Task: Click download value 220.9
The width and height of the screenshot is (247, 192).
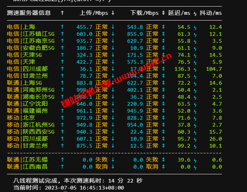Action: coord(135,104)
